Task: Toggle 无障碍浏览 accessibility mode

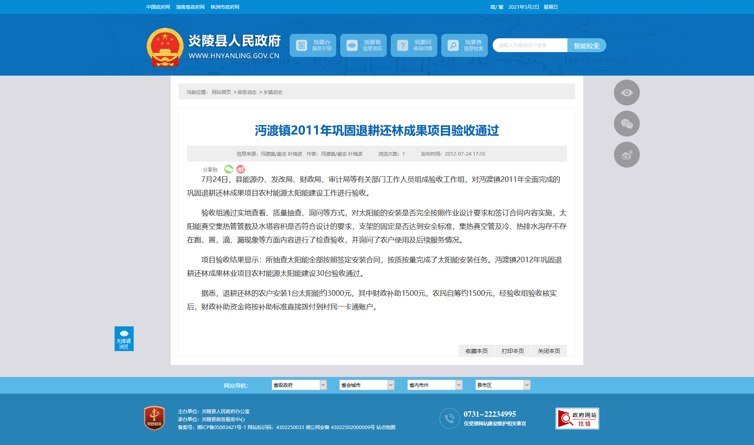Action: tap(124, 339)
